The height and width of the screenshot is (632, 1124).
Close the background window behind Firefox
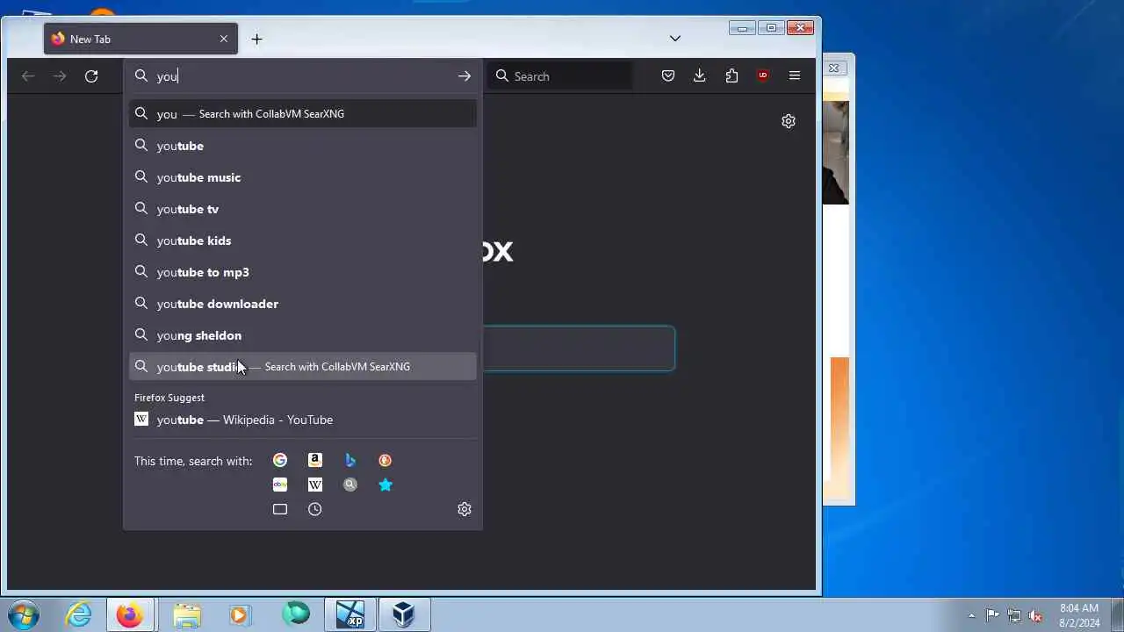pyautogui.click(x=833, y=68)
